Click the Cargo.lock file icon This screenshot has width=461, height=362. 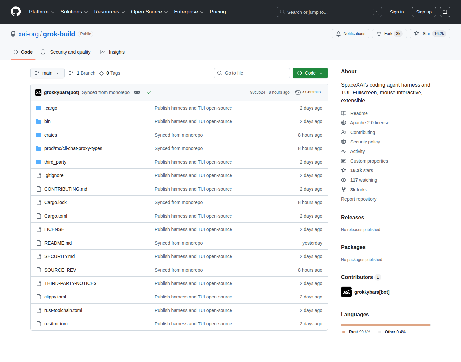point(39,202)
